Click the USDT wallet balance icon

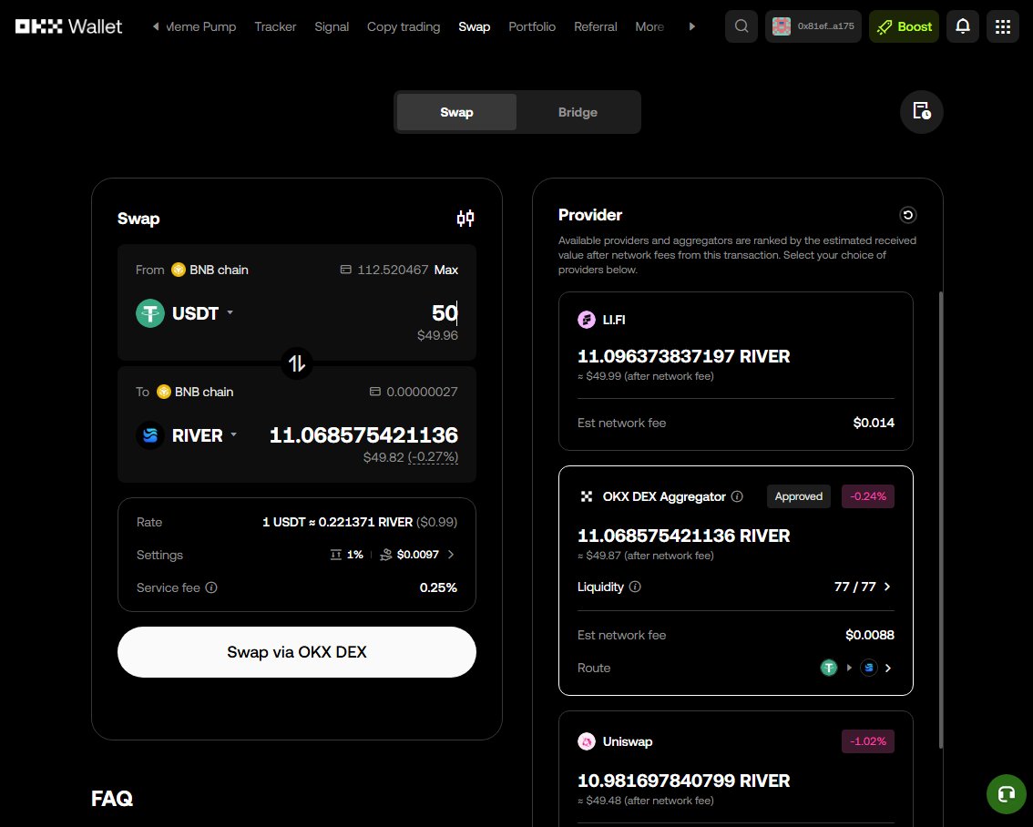pos(345,270)
